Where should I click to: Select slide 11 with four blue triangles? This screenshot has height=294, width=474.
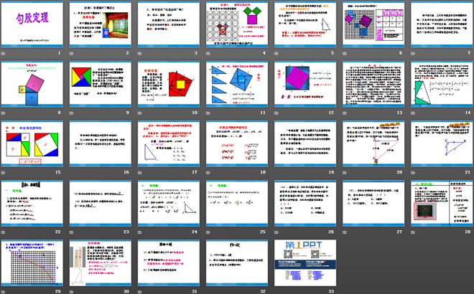(237, 84)
